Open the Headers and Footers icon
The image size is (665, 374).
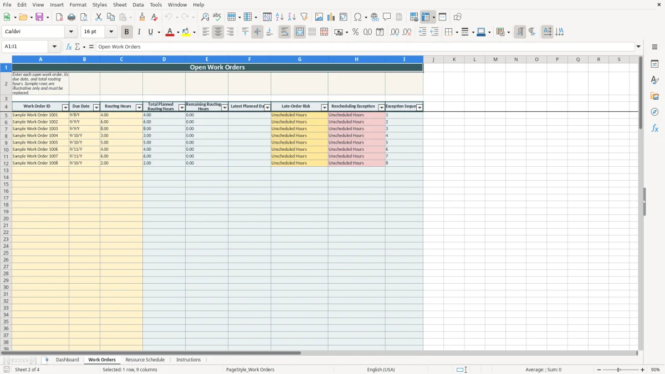tap(399, 17)
